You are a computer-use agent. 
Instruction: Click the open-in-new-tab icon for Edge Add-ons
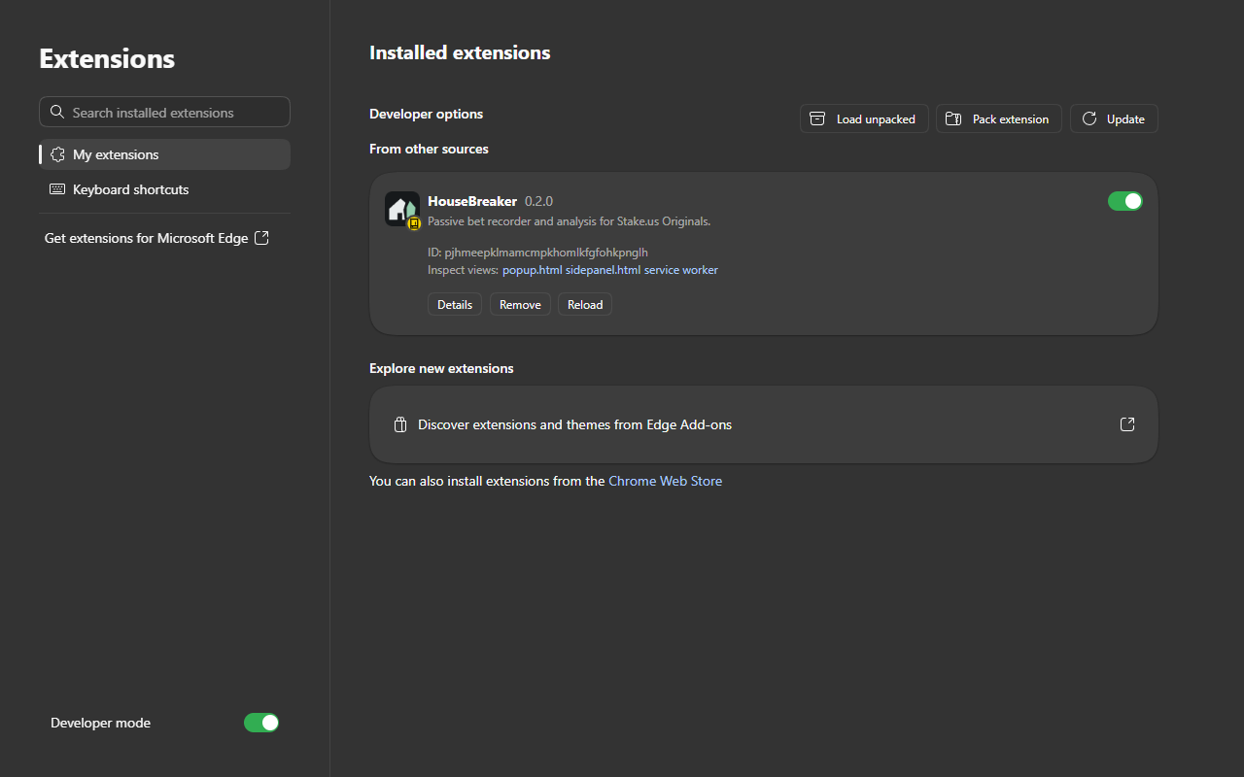[x=1127, y=424]
